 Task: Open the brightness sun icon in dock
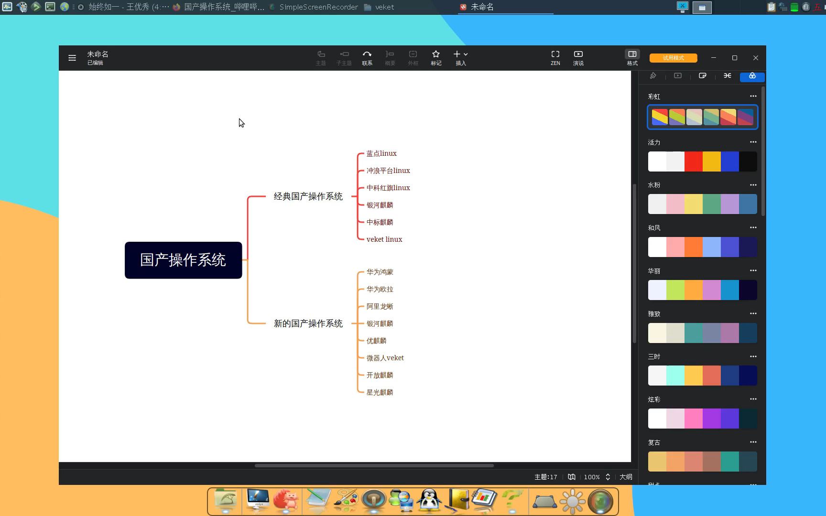coord(573,502)
